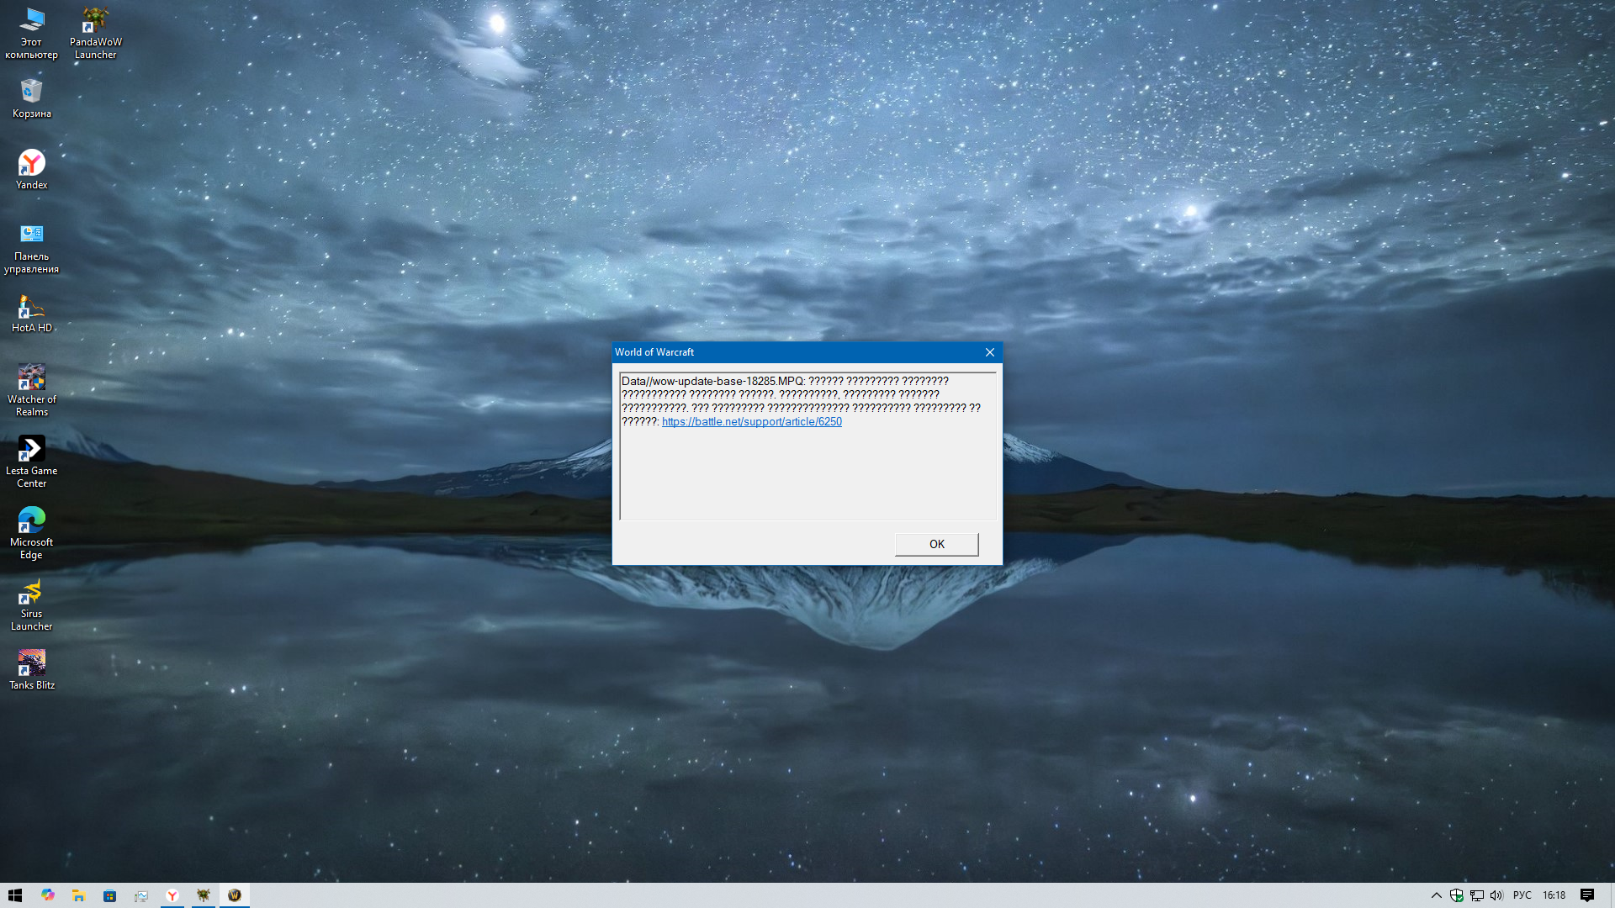Viewport: 1615px width, 908px height.
Task: Open the notification action center
Action: click(1587, 895)
